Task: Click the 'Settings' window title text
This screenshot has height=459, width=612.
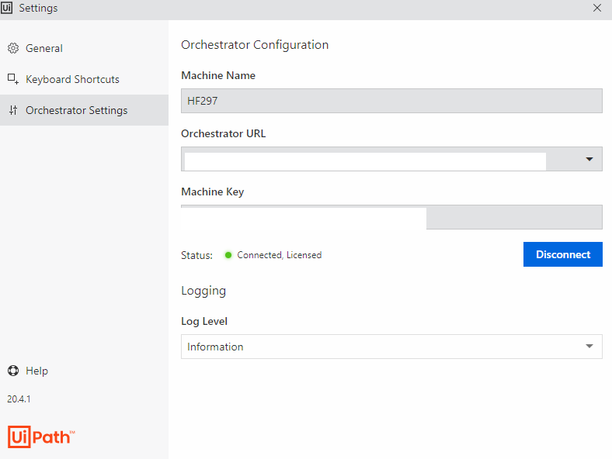Action: [38, 8]
